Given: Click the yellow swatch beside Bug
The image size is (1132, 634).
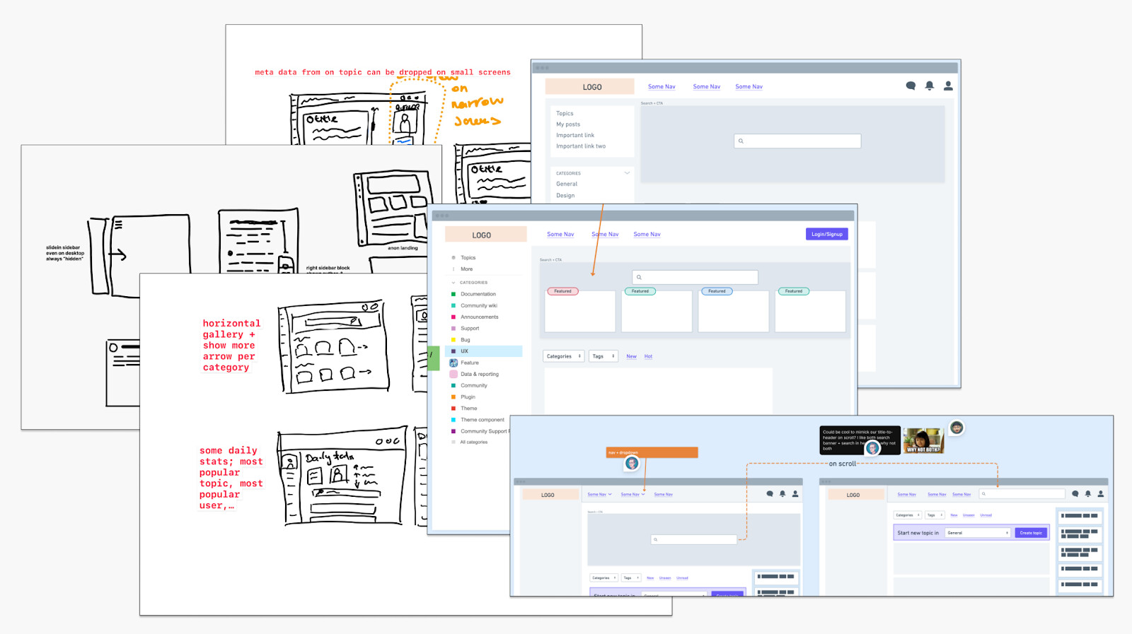Looking at the screenshot, I should coord(454,340).
